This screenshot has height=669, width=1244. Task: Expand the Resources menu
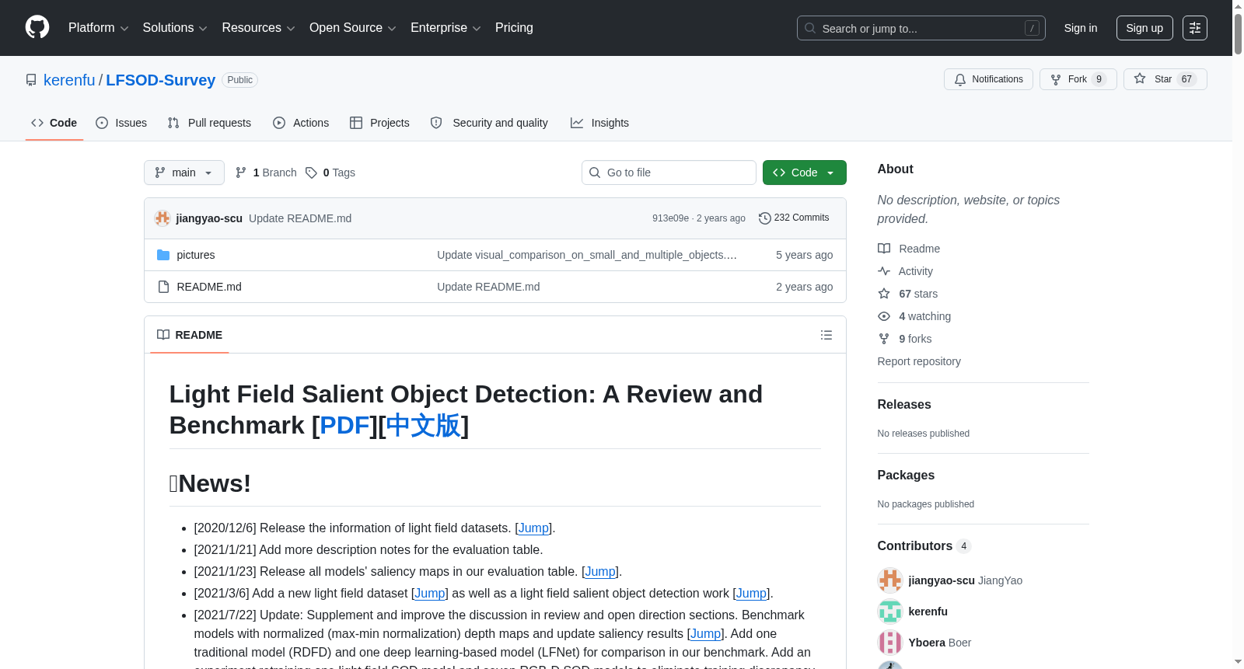click(258, 28)
